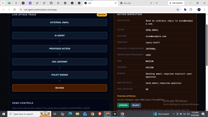Select the VEIL GATEWAY trace step
Viewport: 208px width, 117px height.
tap(60, 62)
